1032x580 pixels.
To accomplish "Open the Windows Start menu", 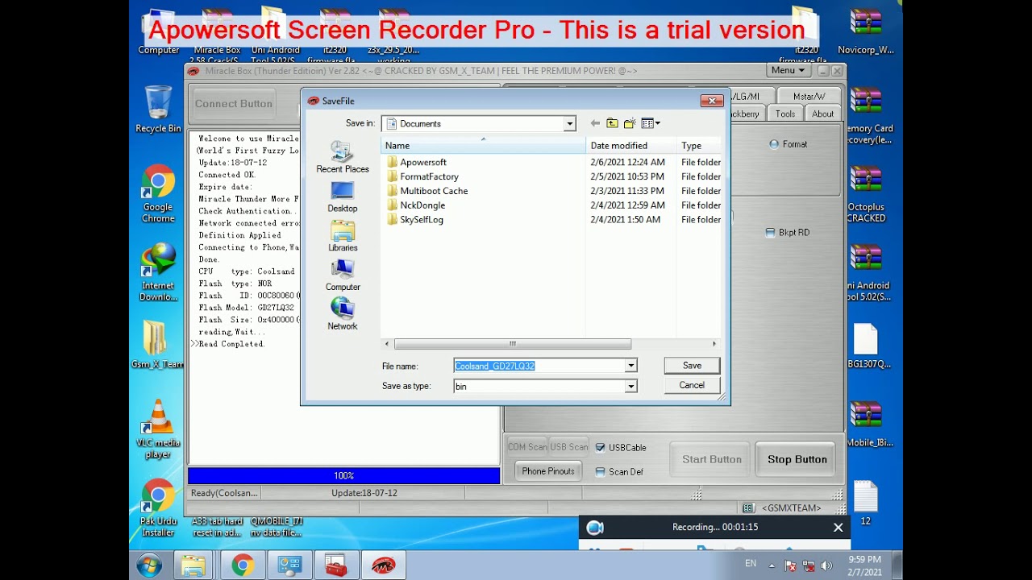I will [x=149, y=565].
